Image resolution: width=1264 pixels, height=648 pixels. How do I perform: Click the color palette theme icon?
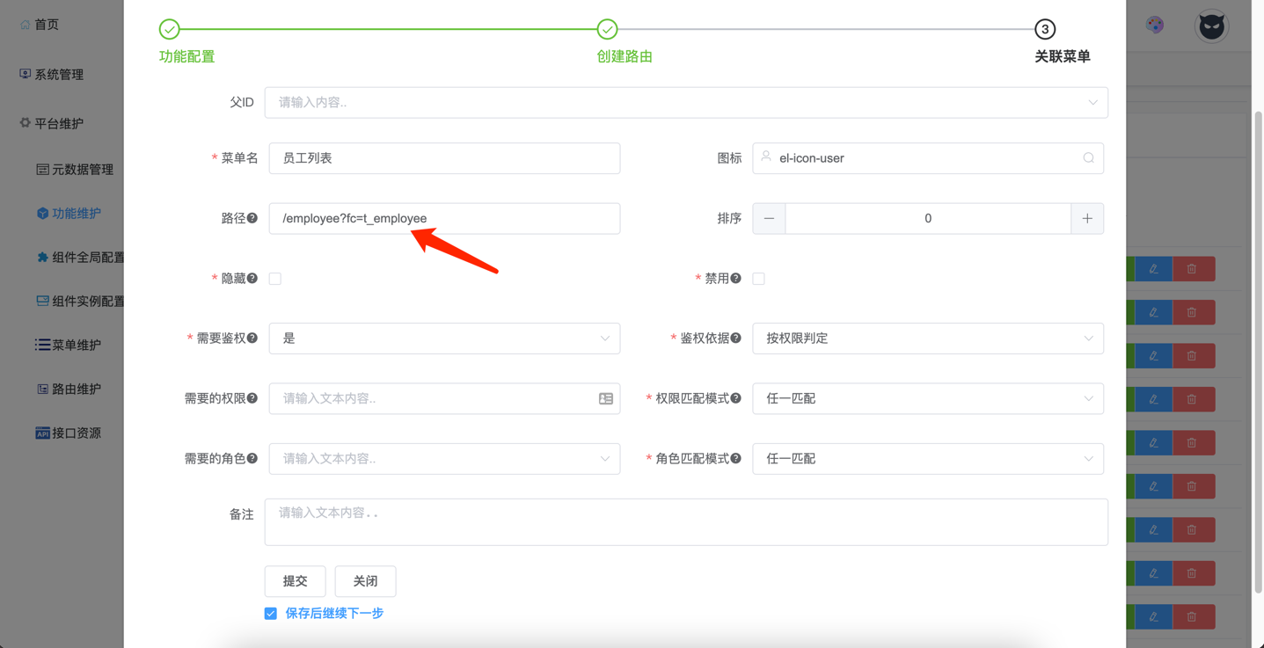click(1155, 25)
